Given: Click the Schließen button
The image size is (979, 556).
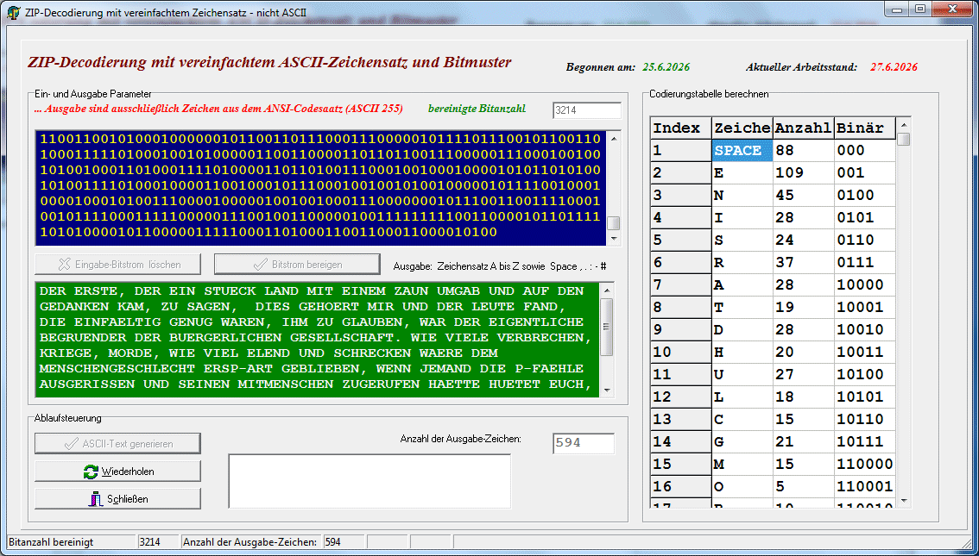Looking at the screenshot, I should pos(118,498).
